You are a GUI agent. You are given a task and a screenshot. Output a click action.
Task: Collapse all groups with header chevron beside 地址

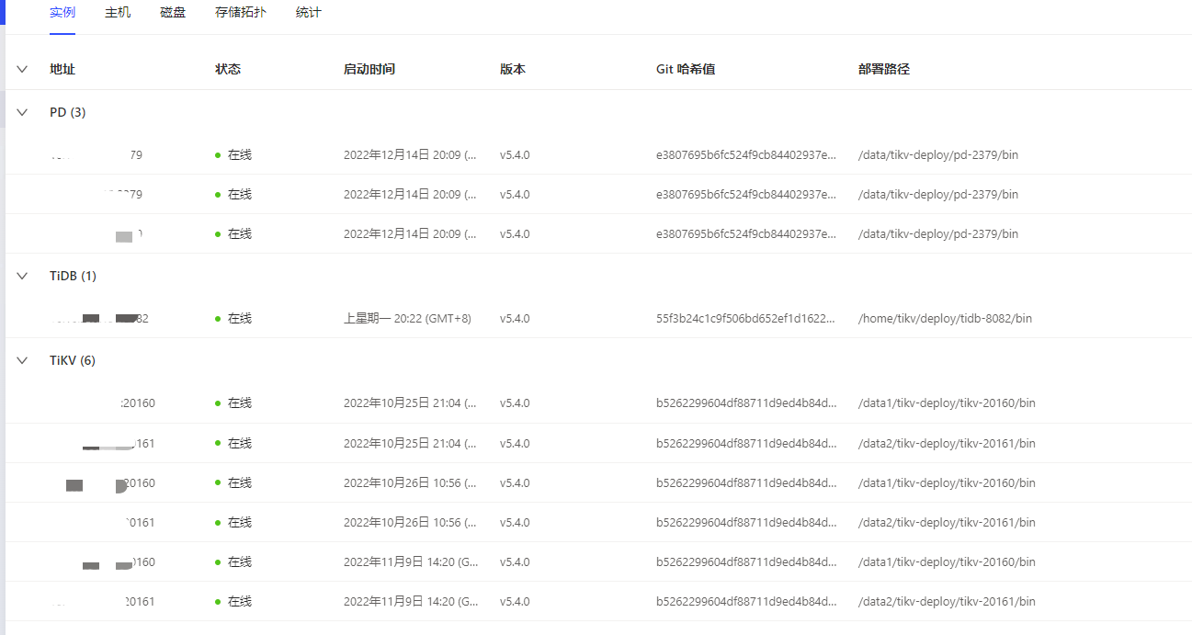(x=22, y=69)
